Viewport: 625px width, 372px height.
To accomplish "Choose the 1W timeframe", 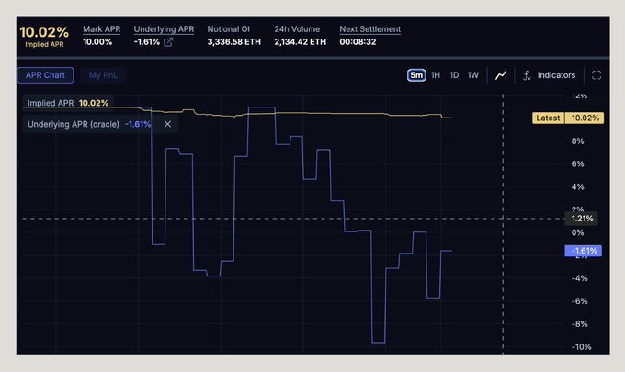I will pos(472,75).
